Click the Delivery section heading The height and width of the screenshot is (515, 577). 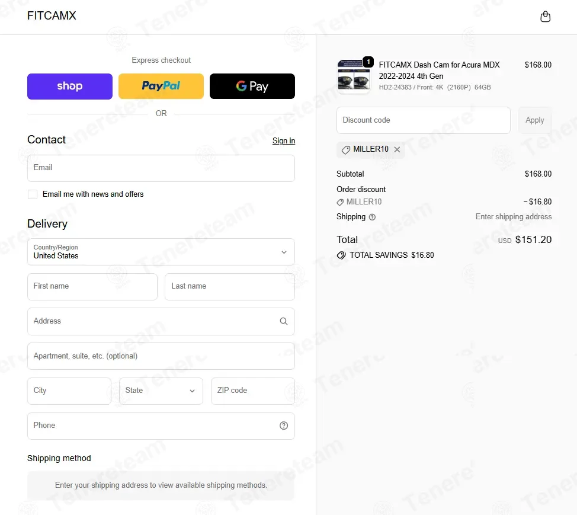[47, 224]
